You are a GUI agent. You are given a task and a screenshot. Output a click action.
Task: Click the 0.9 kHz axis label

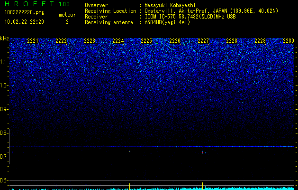(x=4, y=109)
